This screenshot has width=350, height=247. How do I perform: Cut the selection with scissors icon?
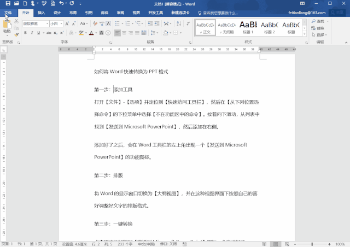pos(16,21)
